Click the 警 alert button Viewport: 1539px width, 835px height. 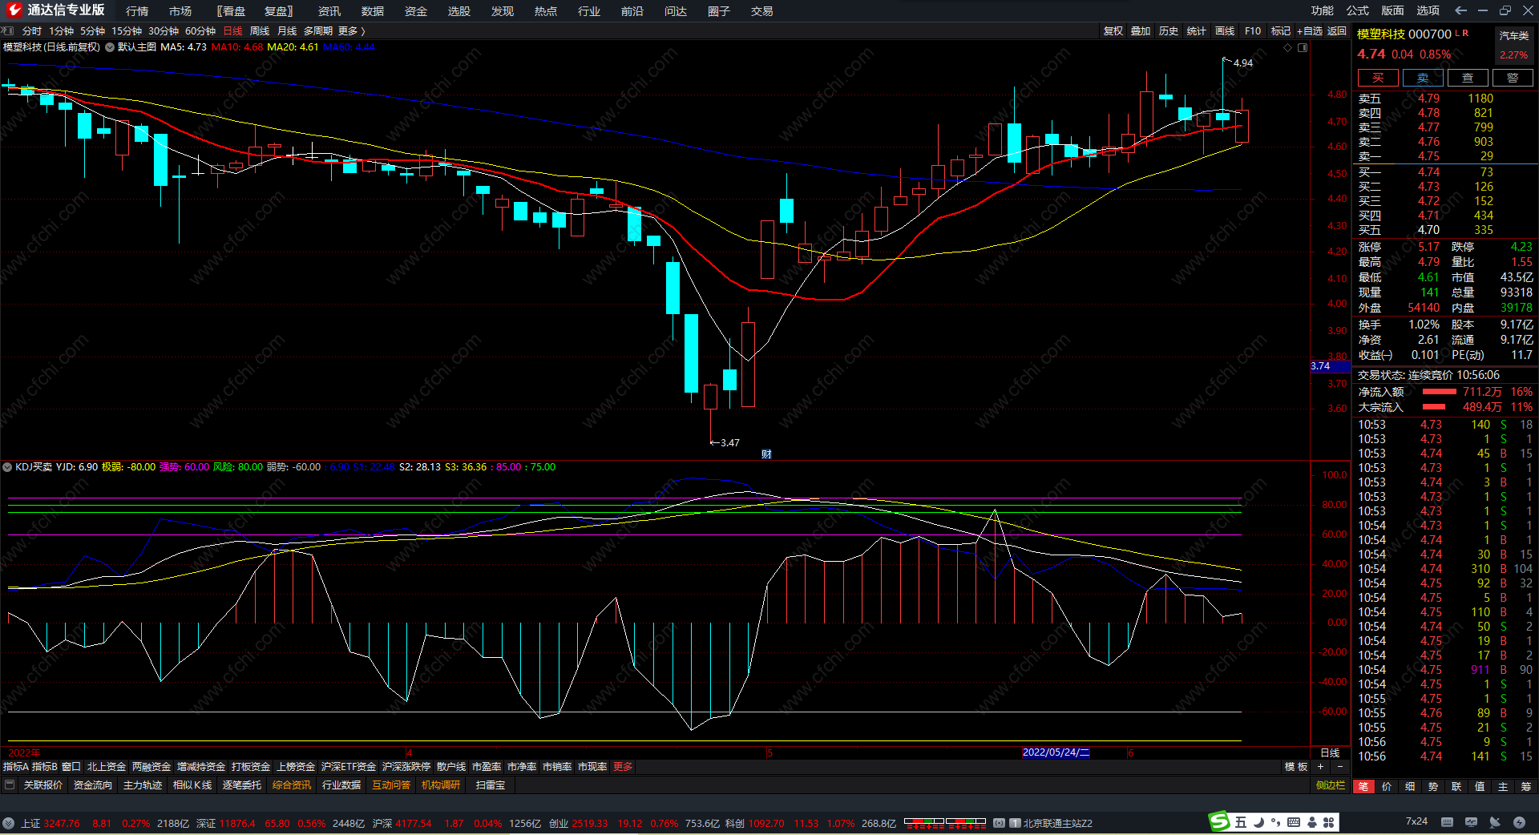[x=1513, y=78]
